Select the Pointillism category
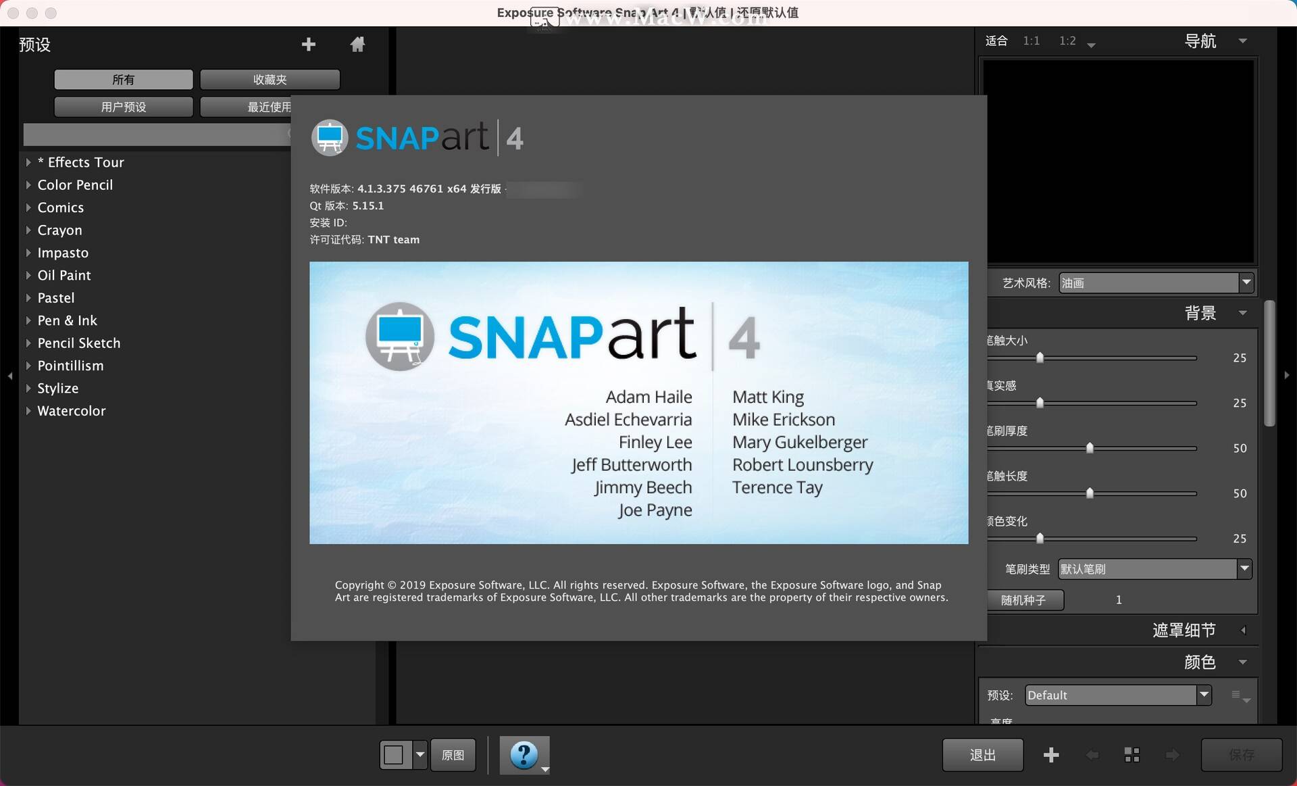This screenshot has width=1297, height=786. [x=71, y=366]
